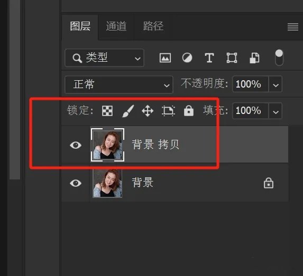Lock all padlock icon in lock row
303x276 pixels.
tap(189, 111)
